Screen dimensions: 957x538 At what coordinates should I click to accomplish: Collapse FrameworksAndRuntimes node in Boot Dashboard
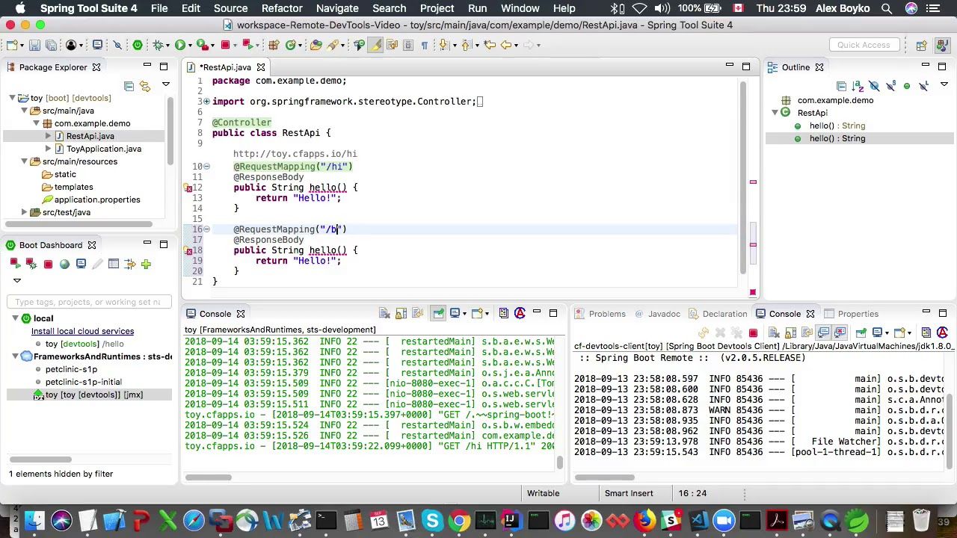[15, 356]
